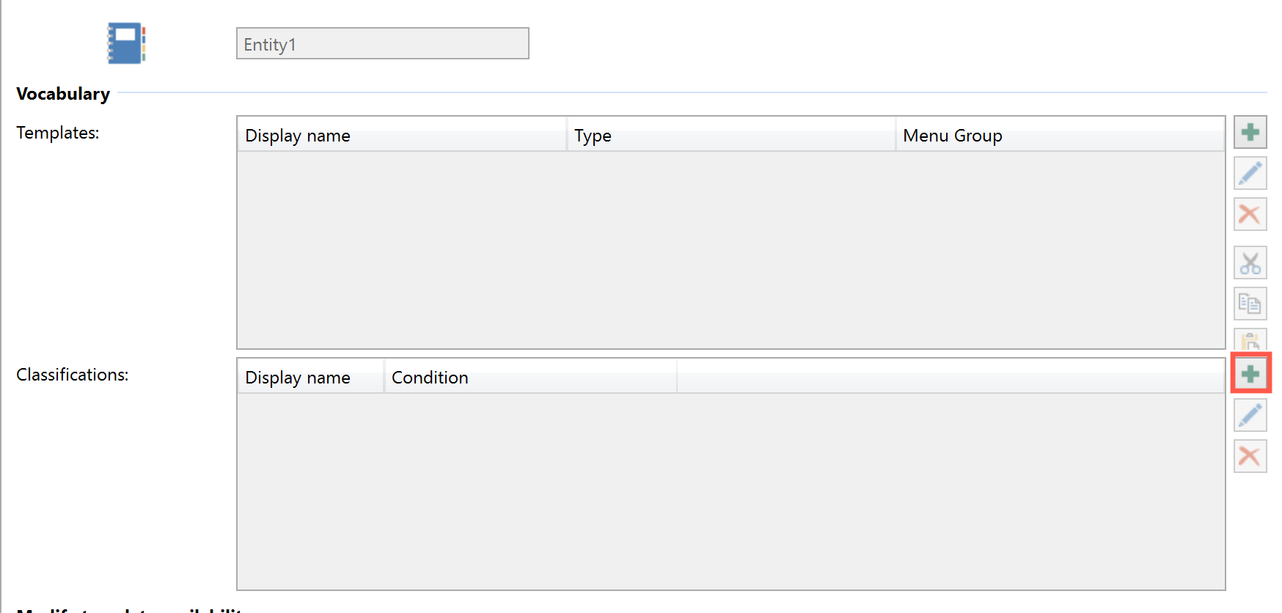Click the Vocabulary section heading
Image resolution: width=1282 pixels, height=613 pixels.
pos(63,94)
